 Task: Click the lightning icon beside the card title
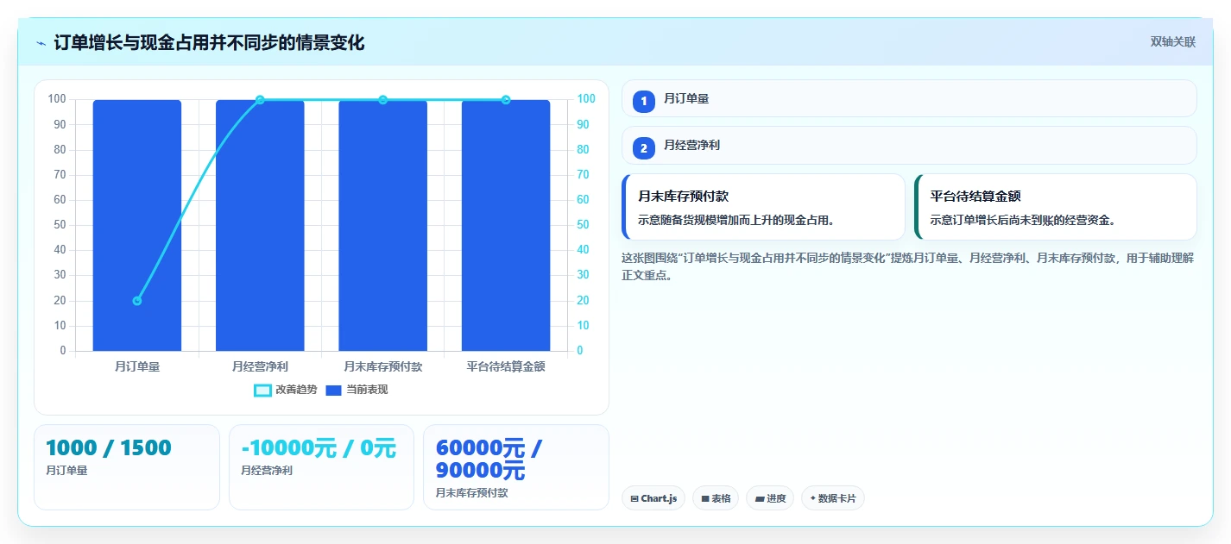[x=41, y=42]
